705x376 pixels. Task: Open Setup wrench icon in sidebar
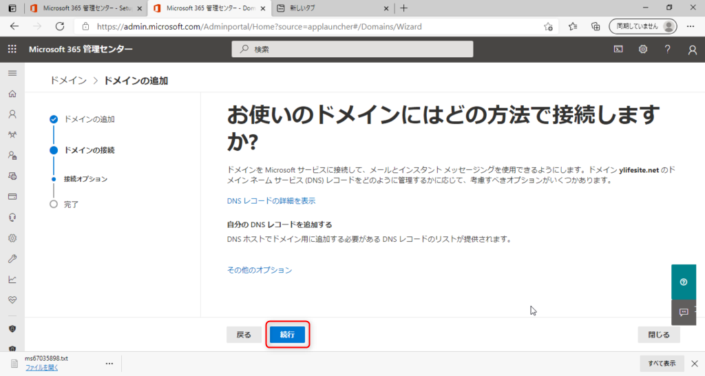tap(12, 259)
